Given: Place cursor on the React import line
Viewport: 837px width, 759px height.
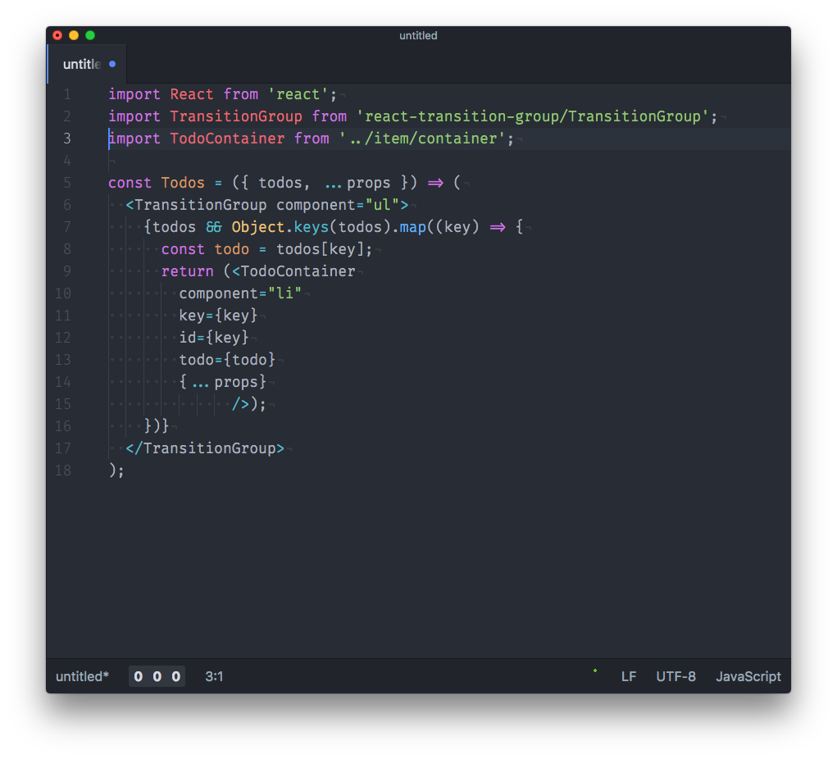Looking at the screenshot, I should click(221, 93).
